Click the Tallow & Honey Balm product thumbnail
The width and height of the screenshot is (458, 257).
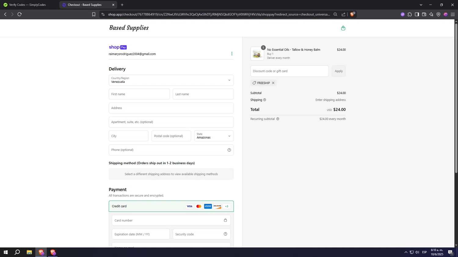point(257,54)
